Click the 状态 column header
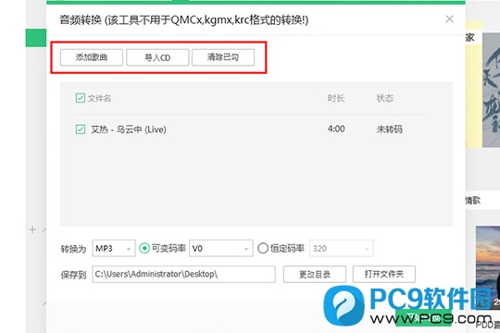500x333 pixels. (385, 98)
